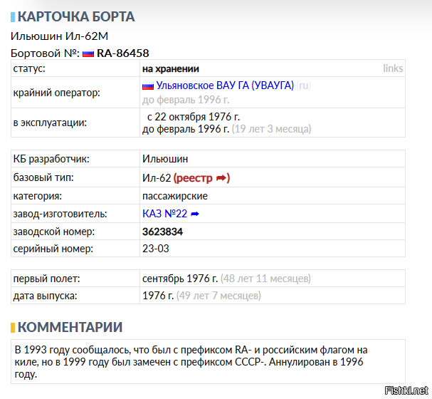Image resolution: width=432 pixels, height=399 pixels.
Task: Click the 'в эксплуатации:' row label
Action: point(50,123)
